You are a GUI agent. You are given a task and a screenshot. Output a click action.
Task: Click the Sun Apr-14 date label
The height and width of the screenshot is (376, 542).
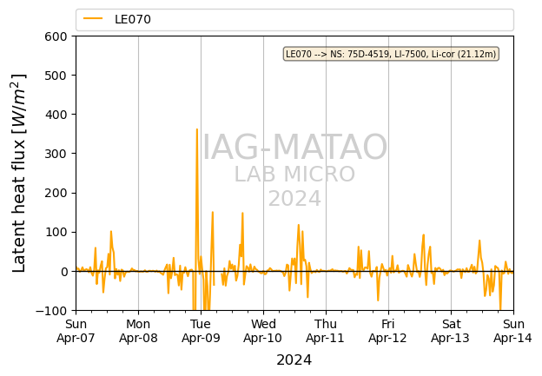coord(513,331)
